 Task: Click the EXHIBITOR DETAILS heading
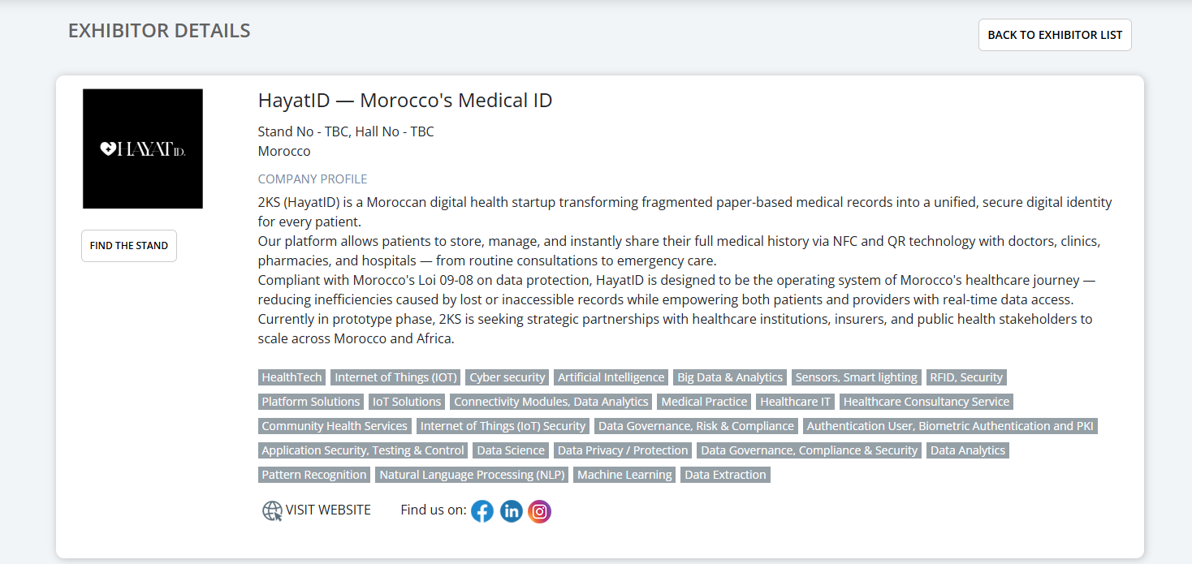tap(158, 30)
